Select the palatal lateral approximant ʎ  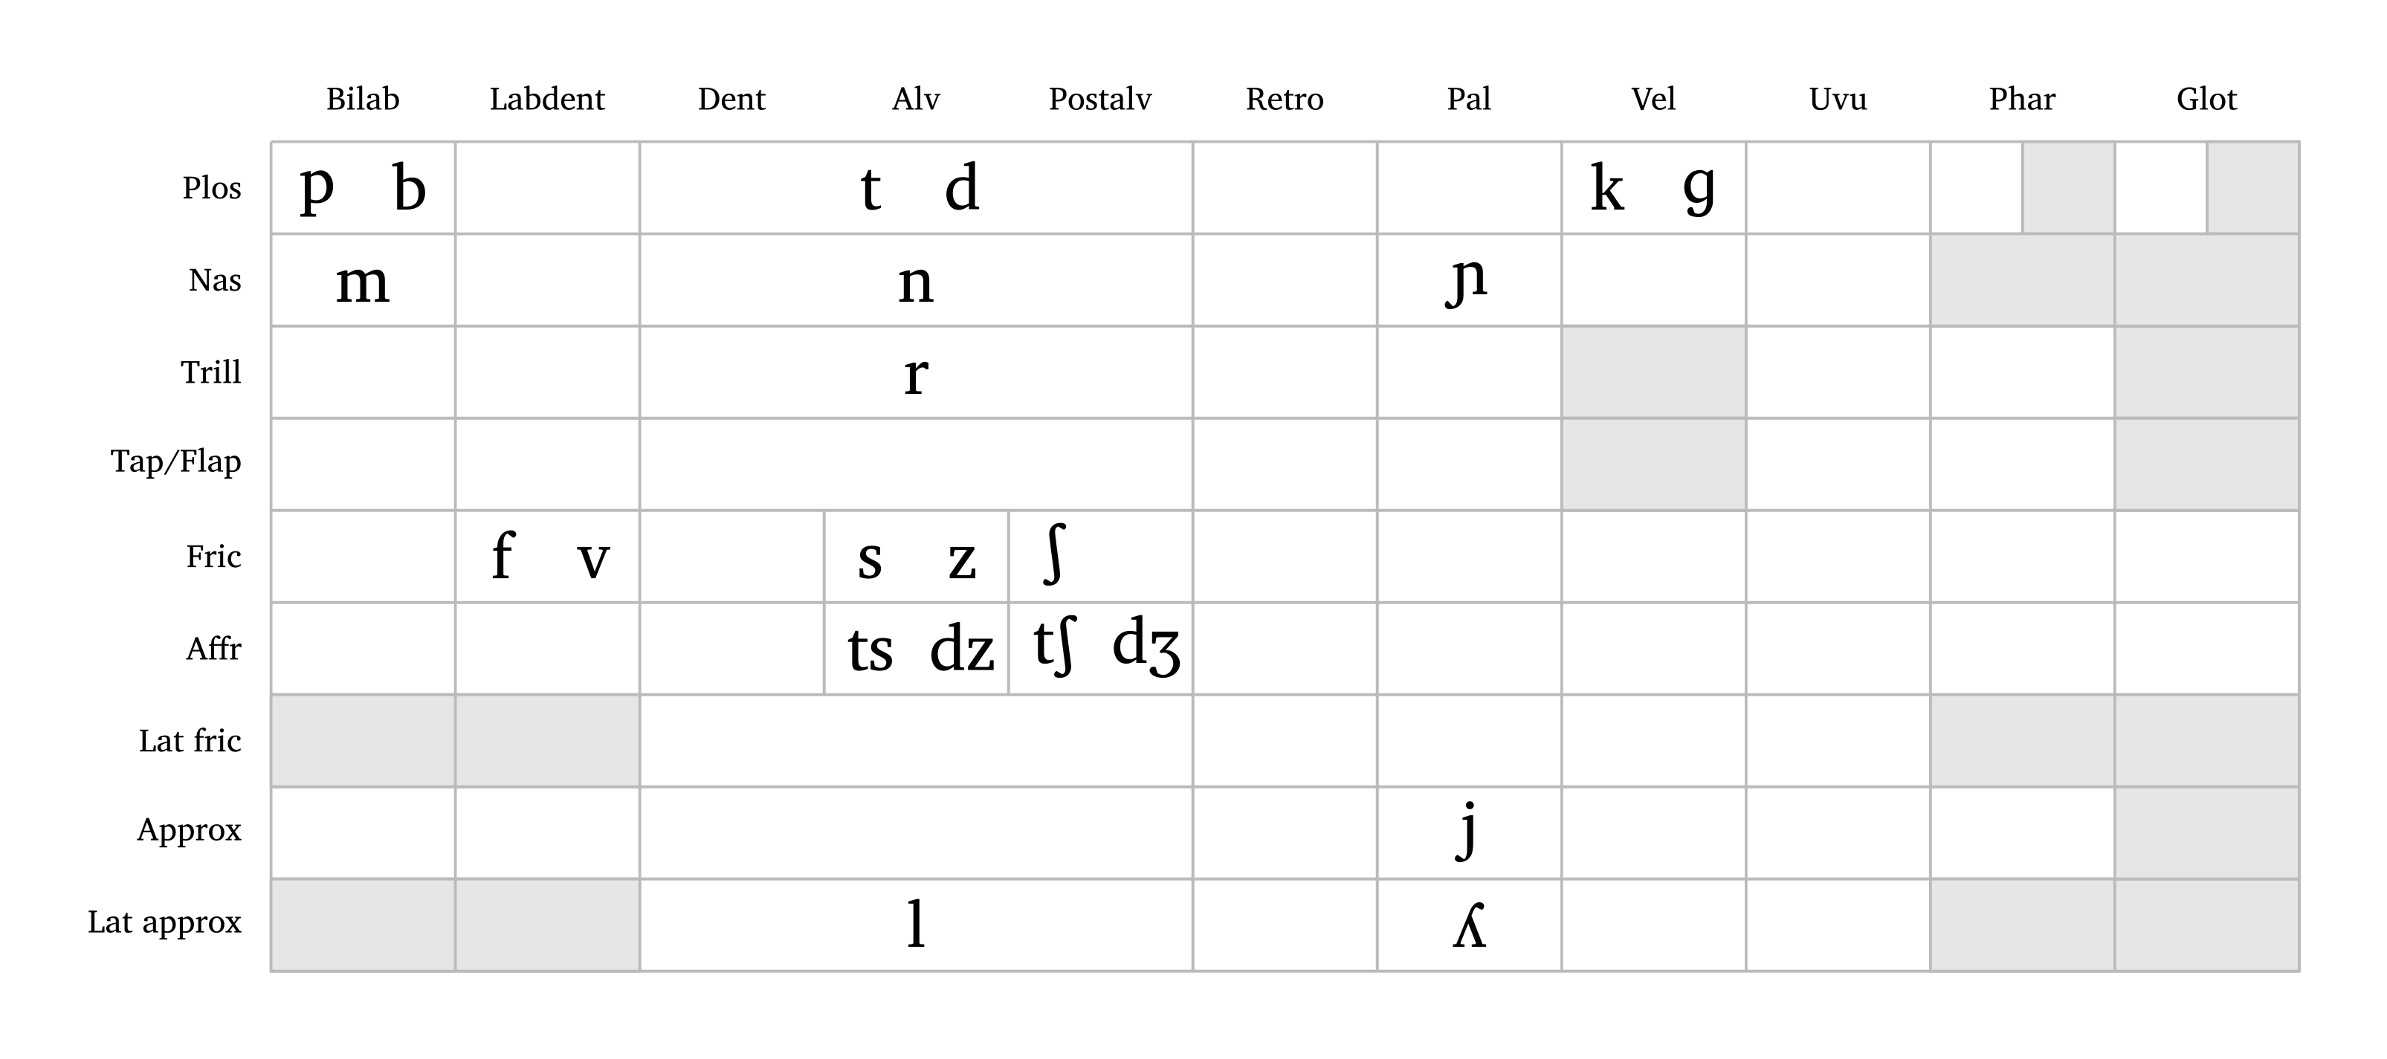click(x=1469, y=925)
